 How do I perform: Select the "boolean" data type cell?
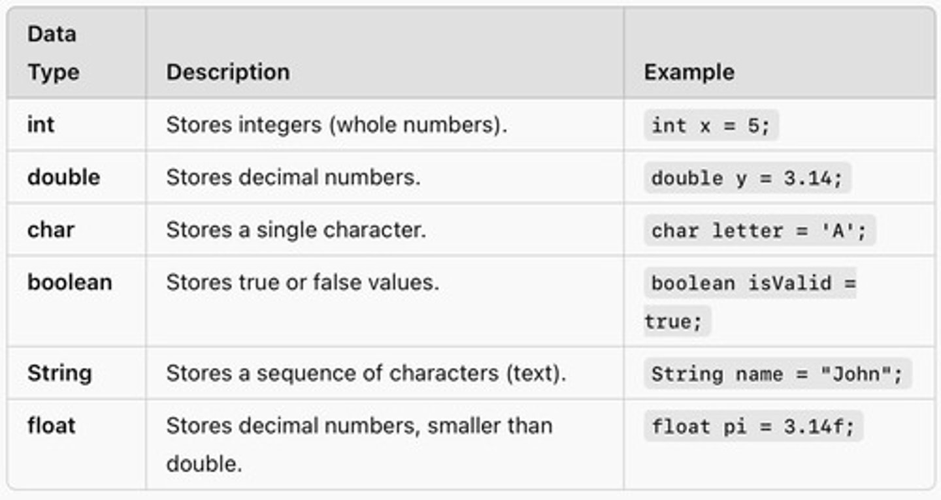click(69, 282)
